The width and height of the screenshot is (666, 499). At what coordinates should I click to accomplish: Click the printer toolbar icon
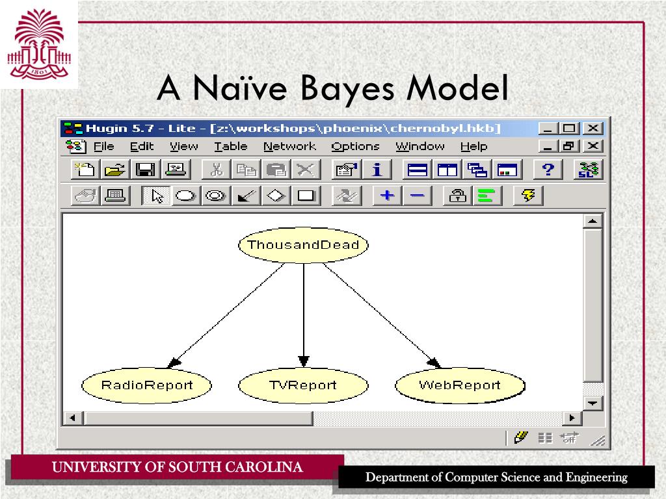[x=115, y=196]
